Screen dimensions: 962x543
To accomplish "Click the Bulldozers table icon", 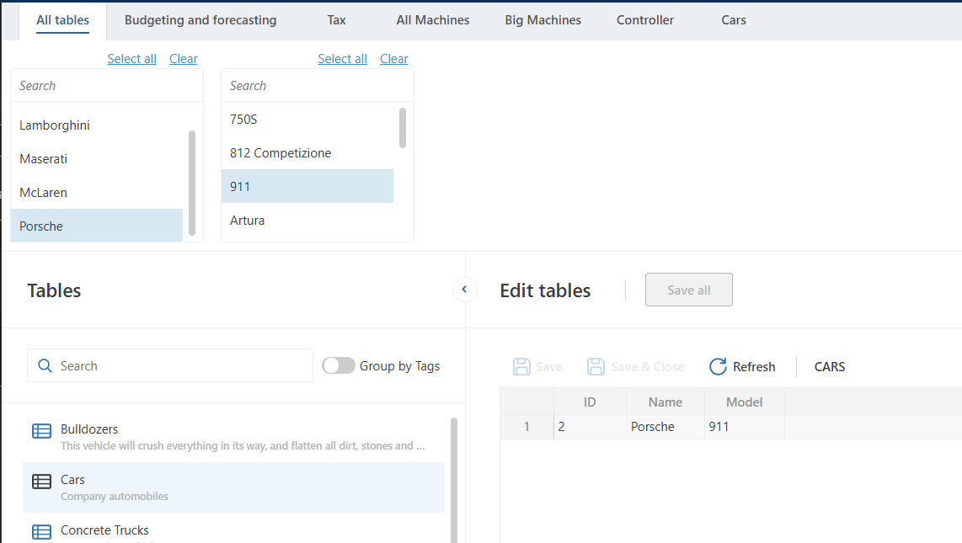I will tap(41, 431).
